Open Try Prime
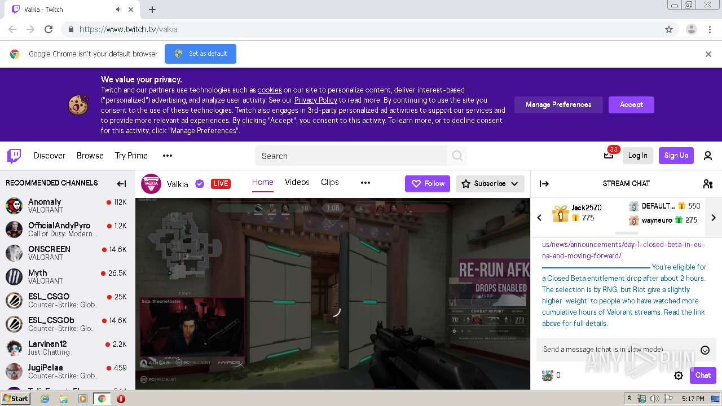Screen dimensions: 722x406 tap(131, 156)
